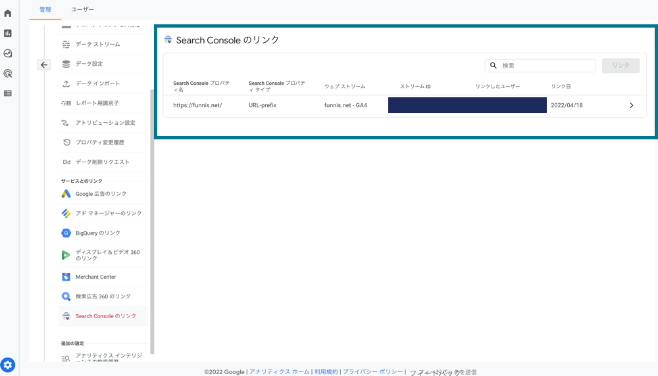The image size is (658, 376).
Task: Click the データ設定 database icon
Action: click(x=66, y=64)
